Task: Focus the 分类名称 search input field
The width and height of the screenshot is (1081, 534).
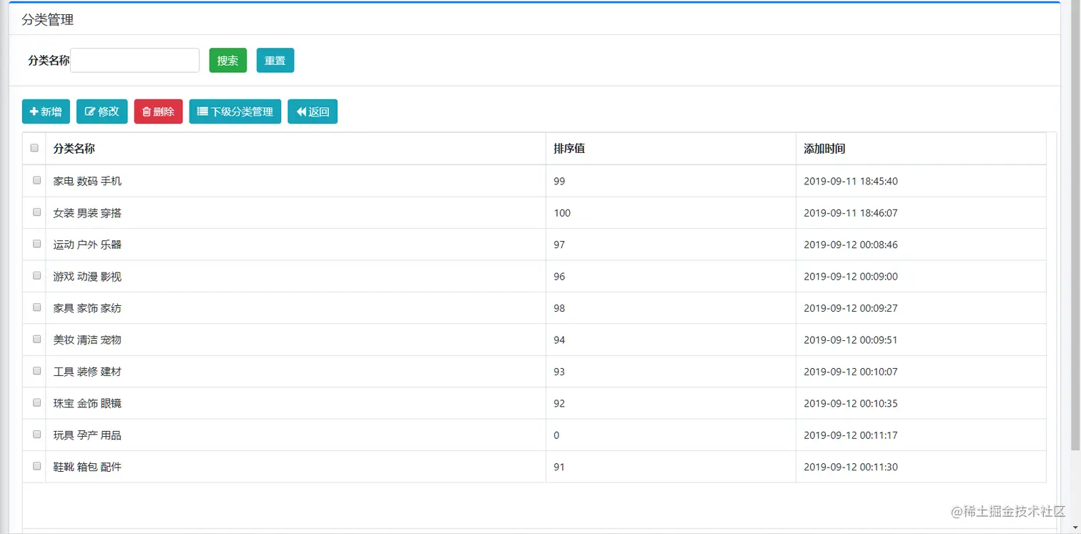Action: [x=134, y=61]
